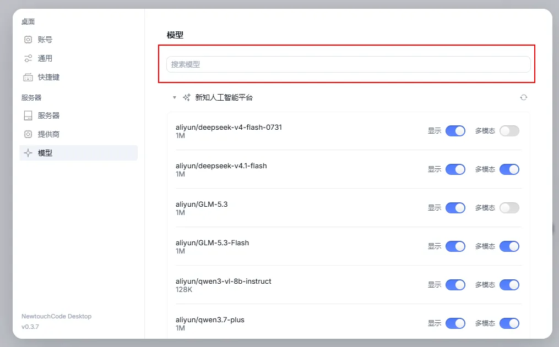The width and height of the screenshot is (559, 347).
Task: Toggle 显示 for aliyun/GLM-5.3
Action: pos(455,208)
